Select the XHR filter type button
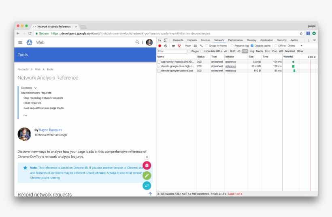This screenshot has height=217, width=332. [x=232, y=51]
